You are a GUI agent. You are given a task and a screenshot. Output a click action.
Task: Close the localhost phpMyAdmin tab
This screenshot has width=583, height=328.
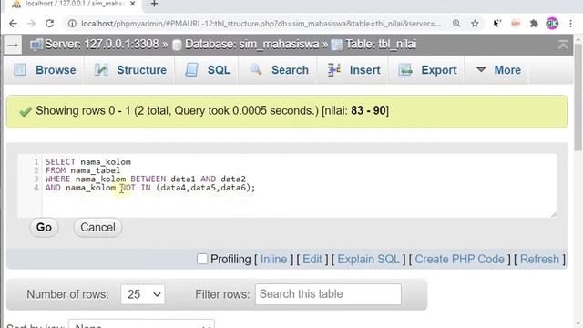coord(133,4)
